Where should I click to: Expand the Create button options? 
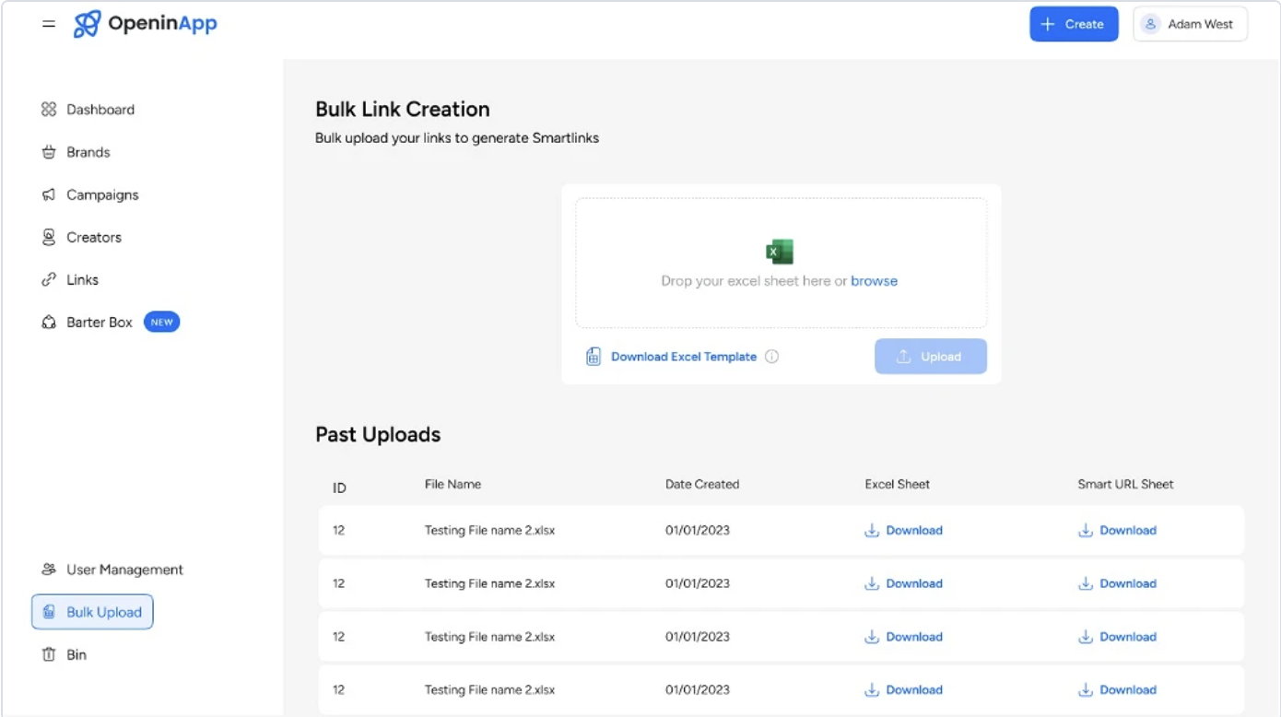coord(1074,24)
